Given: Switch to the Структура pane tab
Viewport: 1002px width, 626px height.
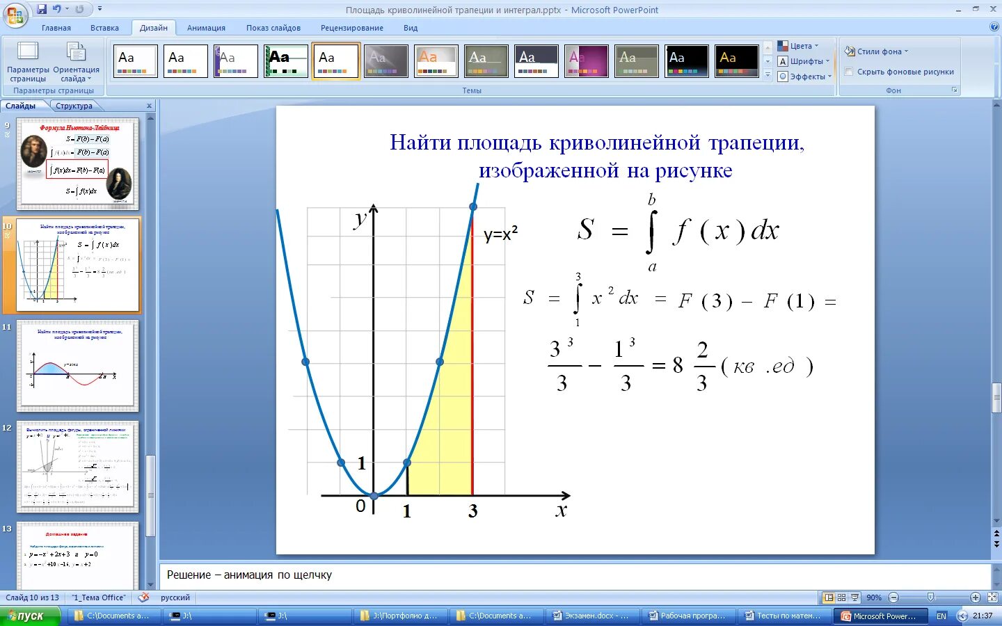Looking at the screenshot, I should [x=74, y=106].
